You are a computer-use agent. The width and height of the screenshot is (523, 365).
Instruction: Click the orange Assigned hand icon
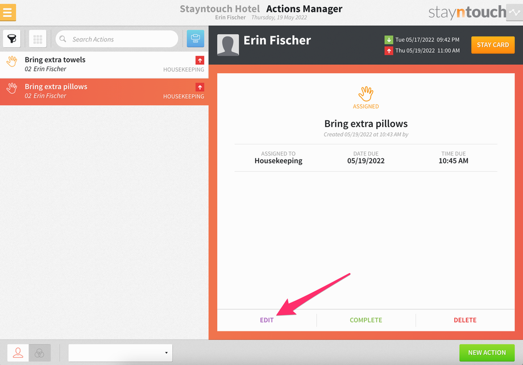point(366,94)
